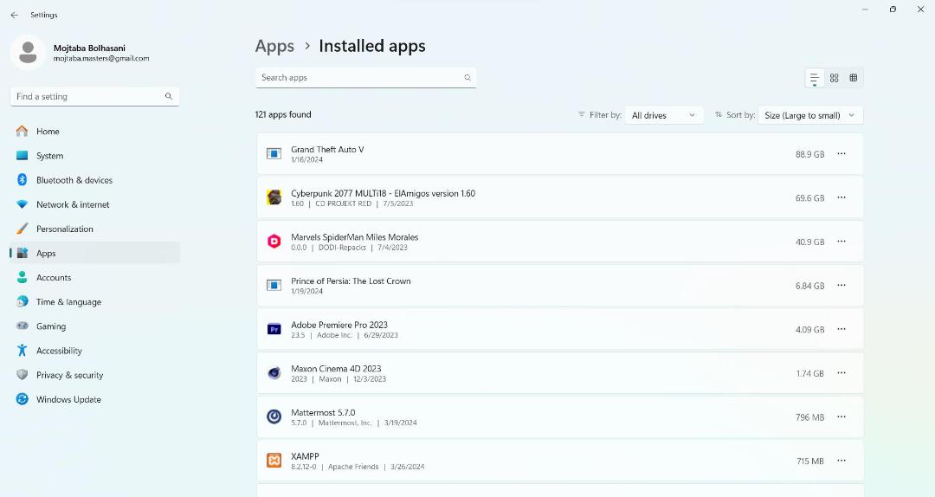Open Bluetooth & devices settings
The width and height of the screenshot is (935, 497).
coord(95,180)
